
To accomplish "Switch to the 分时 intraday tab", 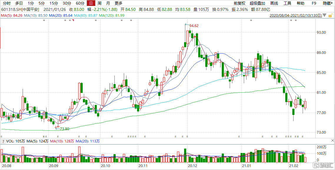I will (7, 3).
